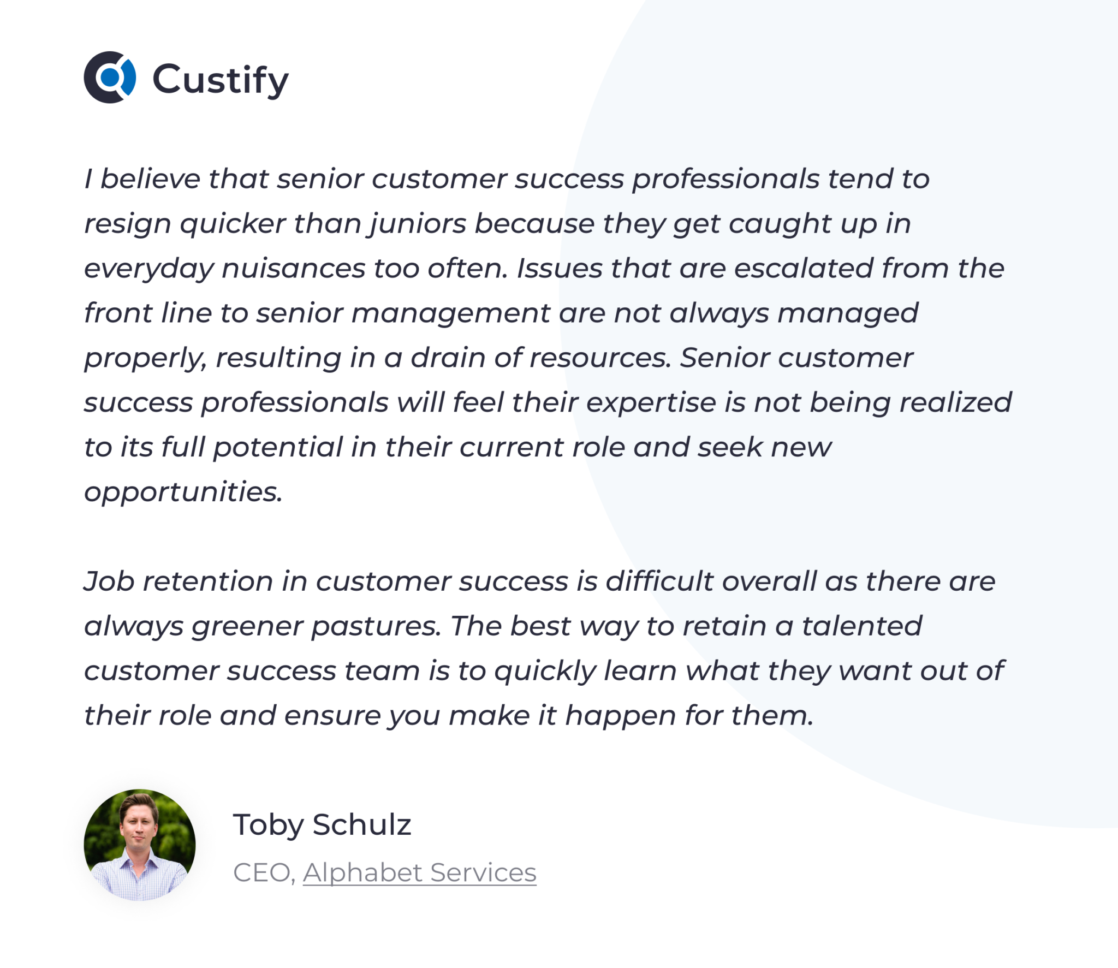Click the line "customer success team is to quickly"
Screen dimensions: 1118x968
pyautogui.click(x=544, y=672)
